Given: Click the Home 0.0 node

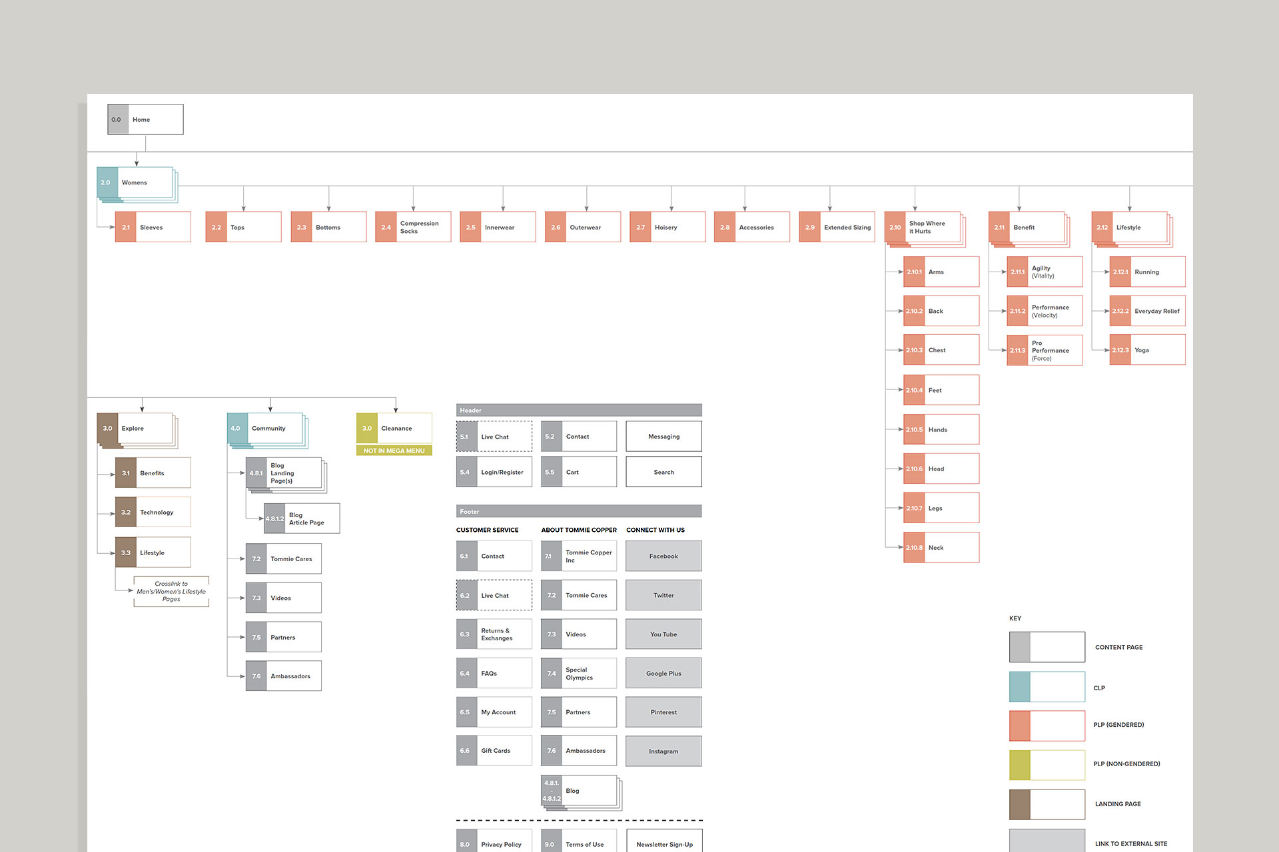Looking at the screenshot, I should pyautogui.click(x=145, y=120).
